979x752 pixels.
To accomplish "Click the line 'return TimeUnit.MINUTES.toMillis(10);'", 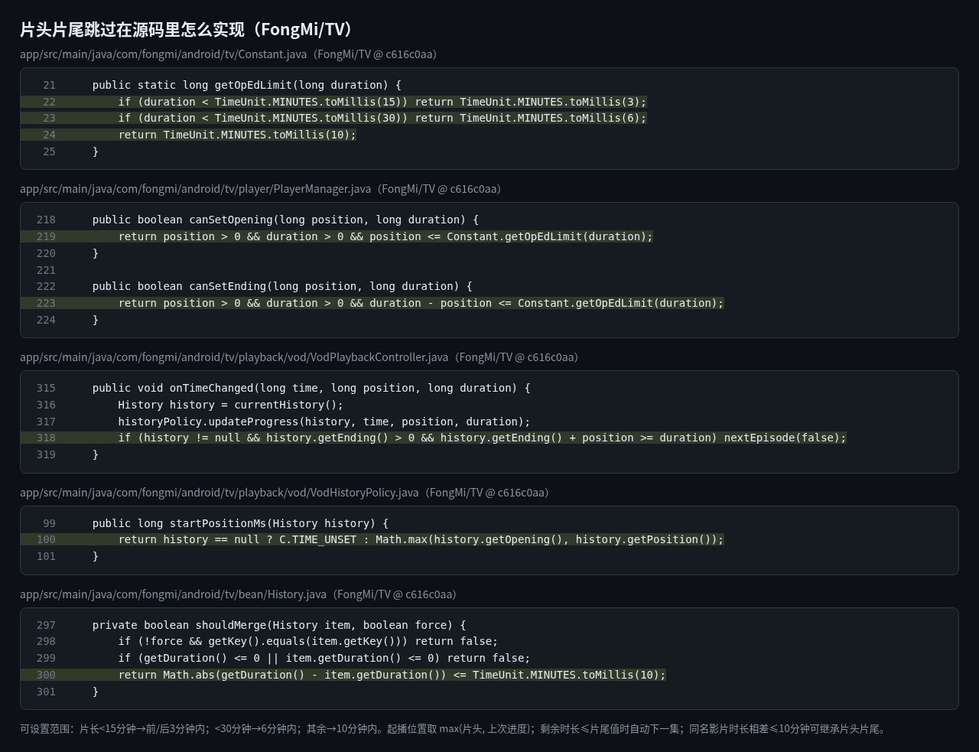I will coord(237,135).
